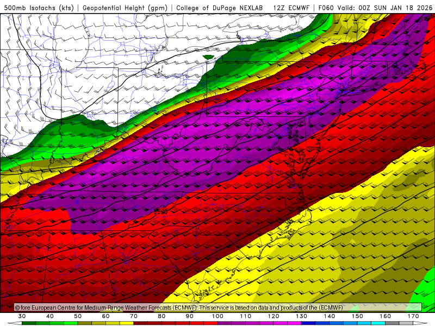Click the 'Geopotential Height (gpm)' title text
The image size is (435, 326).
[x=125, y=8]
